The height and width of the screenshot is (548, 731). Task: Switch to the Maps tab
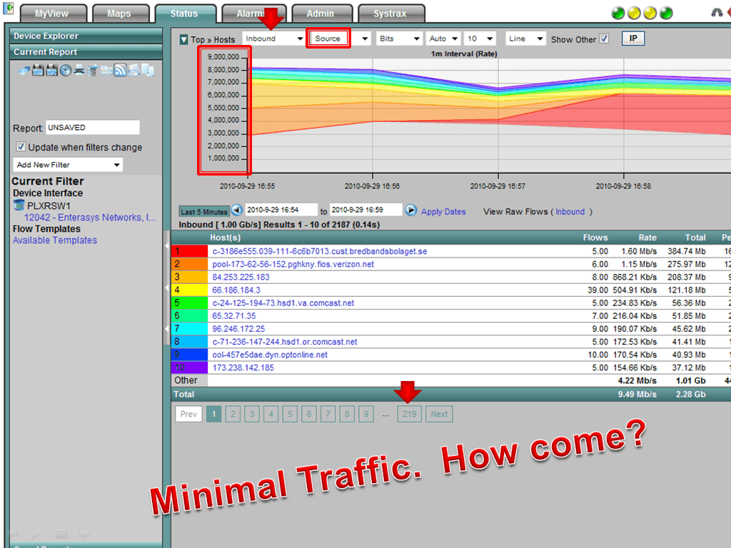click(x=119, y=14)
